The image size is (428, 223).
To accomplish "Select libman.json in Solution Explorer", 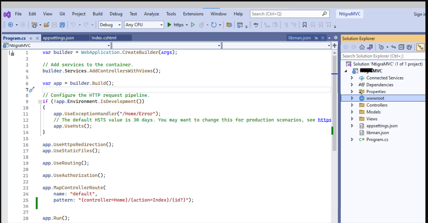I will tap(377, 133).
